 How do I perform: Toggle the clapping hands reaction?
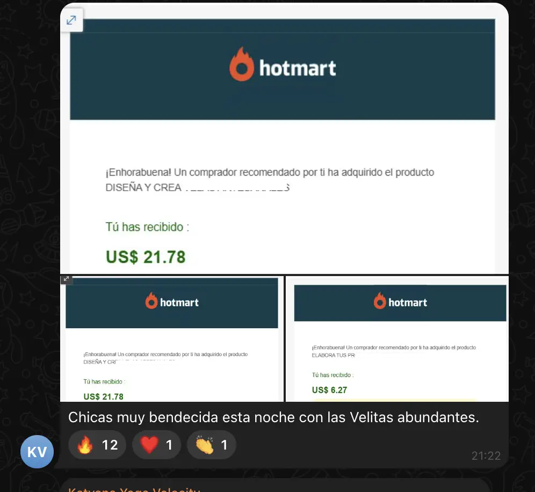(211, 445)
